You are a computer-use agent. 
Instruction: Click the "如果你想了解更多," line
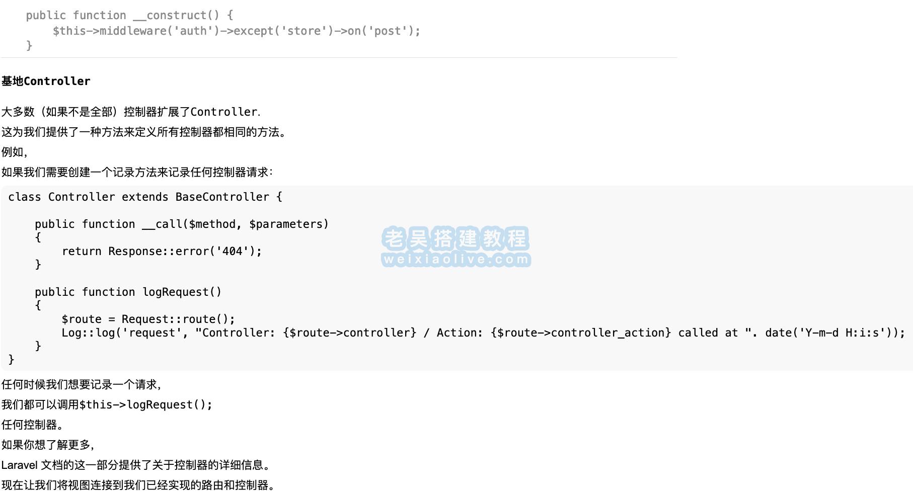click(48, 445)
